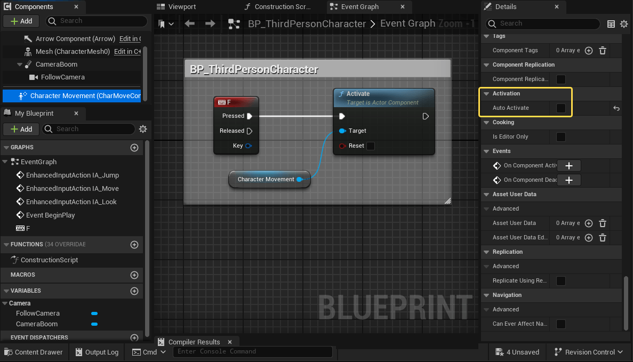Open My Blueprint settings gear
This screenshot has height=362, width=633.
click(x=143, y=128)
